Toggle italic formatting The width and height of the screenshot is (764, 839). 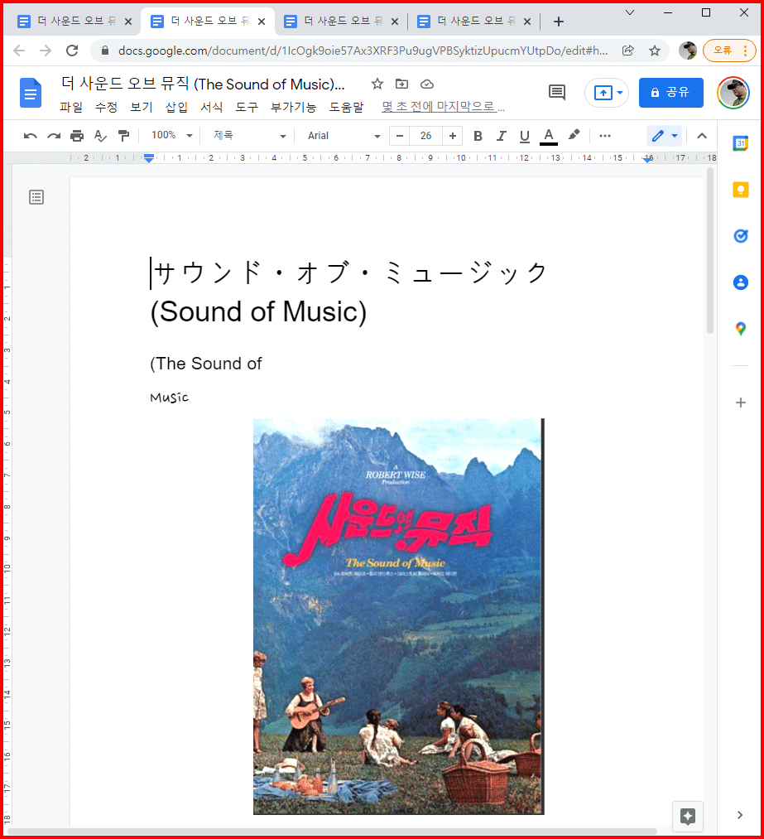point(501,136)
